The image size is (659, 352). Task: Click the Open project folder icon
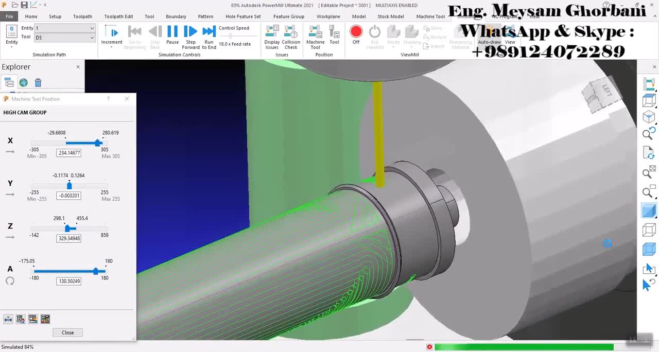pyautogui.click(x=15, y=5)
